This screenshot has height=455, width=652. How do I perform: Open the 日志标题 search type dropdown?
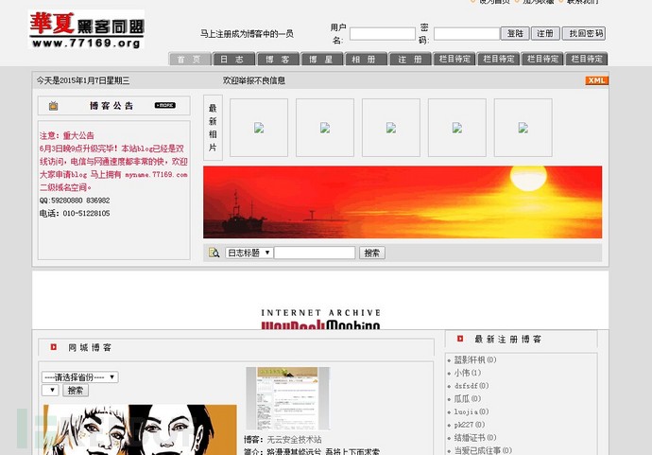click(x=249, y=253)
